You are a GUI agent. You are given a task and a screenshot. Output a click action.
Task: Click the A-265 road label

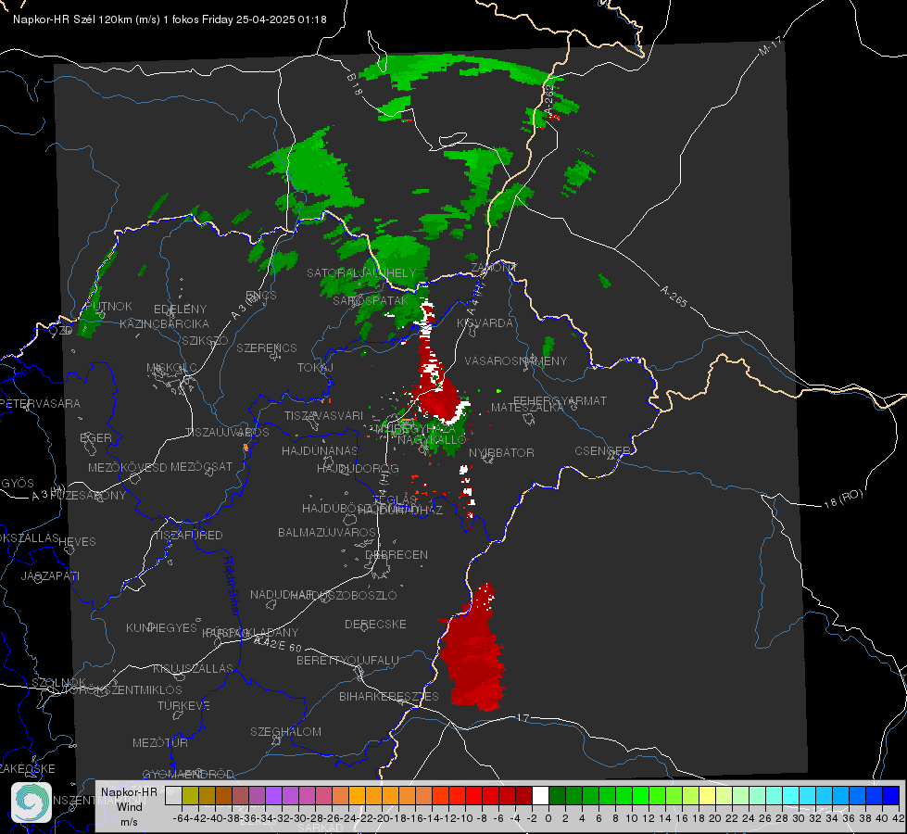click(674, 296)
